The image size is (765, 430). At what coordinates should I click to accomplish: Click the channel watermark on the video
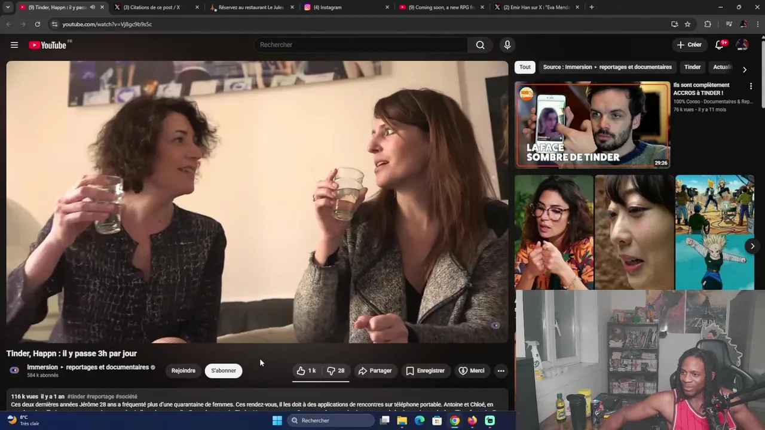click(495, 325)
